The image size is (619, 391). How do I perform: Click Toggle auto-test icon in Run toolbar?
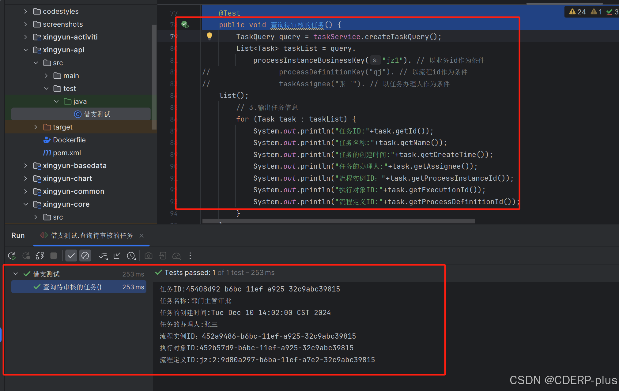pos(40,256)
